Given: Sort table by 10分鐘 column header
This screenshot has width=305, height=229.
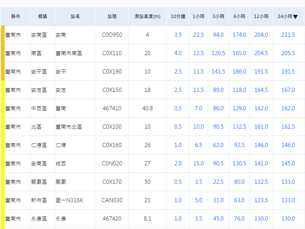Looking at the screenshot, I should coord(178,16).
